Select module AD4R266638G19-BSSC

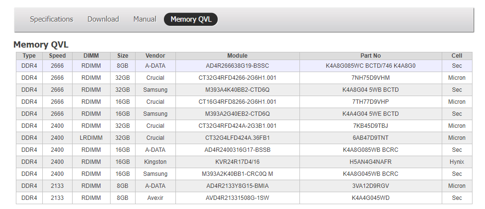(237, 66)
